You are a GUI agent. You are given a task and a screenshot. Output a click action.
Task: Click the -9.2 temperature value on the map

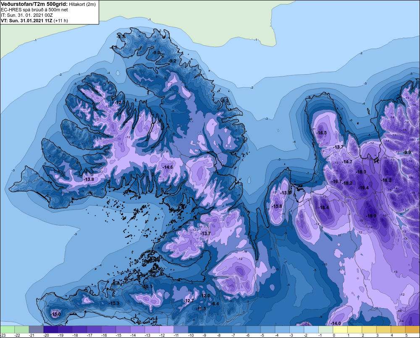[172, 61]
